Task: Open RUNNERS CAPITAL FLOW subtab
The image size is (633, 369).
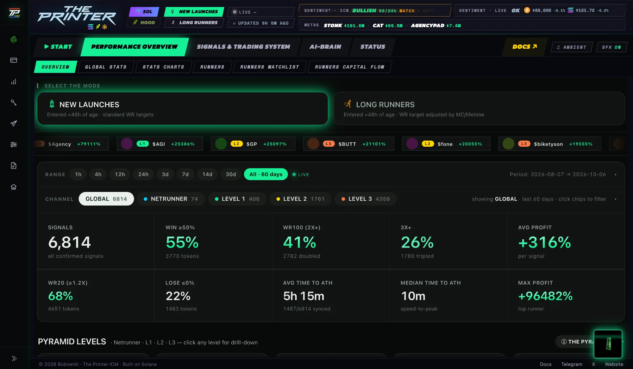Action: point(349,67)
